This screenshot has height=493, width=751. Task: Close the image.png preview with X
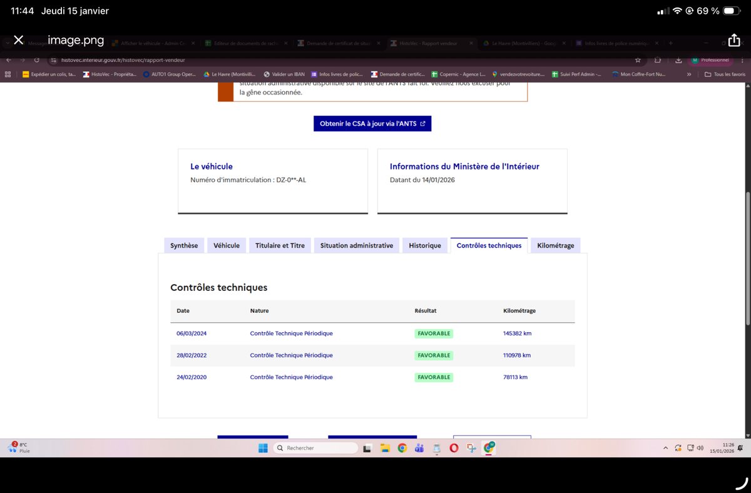click(19, 40)
